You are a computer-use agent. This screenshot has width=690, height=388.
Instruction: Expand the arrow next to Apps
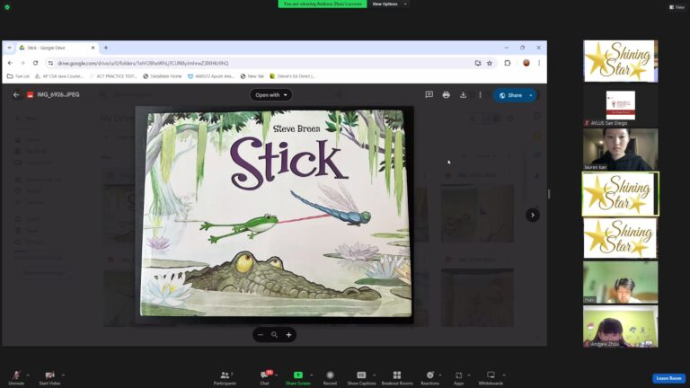coord(469,375)
